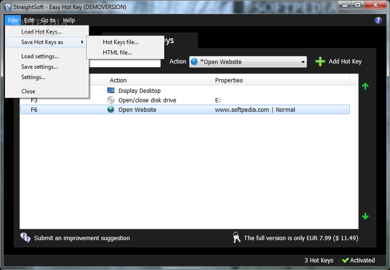The width and height of the screenshot is (390, 270).
Task: Open the *Open Website action combo box
Action: (248, 62)
